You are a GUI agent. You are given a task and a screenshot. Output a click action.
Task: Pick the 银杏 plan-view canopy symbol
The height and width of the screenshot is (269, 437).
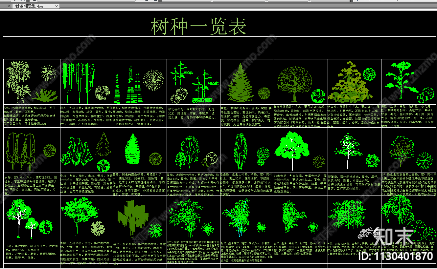103,93
